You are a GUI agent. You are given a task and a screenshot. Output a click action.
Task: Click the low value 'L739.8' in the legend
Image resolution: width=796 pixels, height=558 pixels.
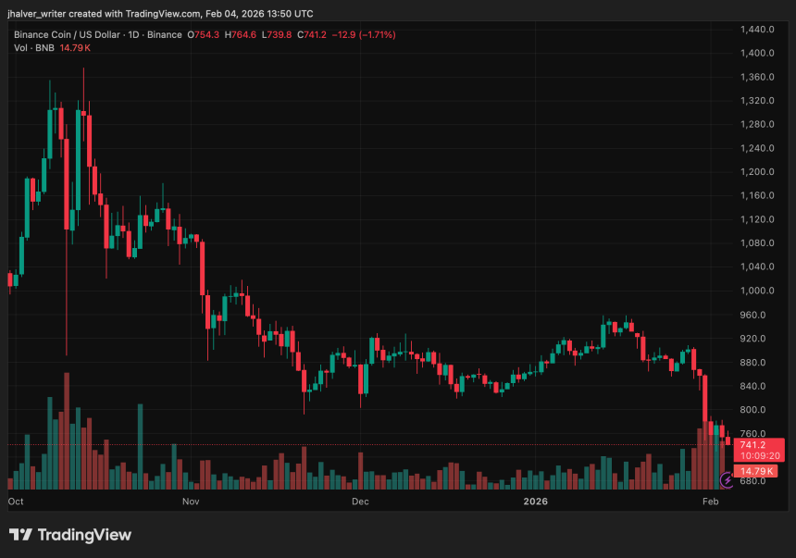277,34
